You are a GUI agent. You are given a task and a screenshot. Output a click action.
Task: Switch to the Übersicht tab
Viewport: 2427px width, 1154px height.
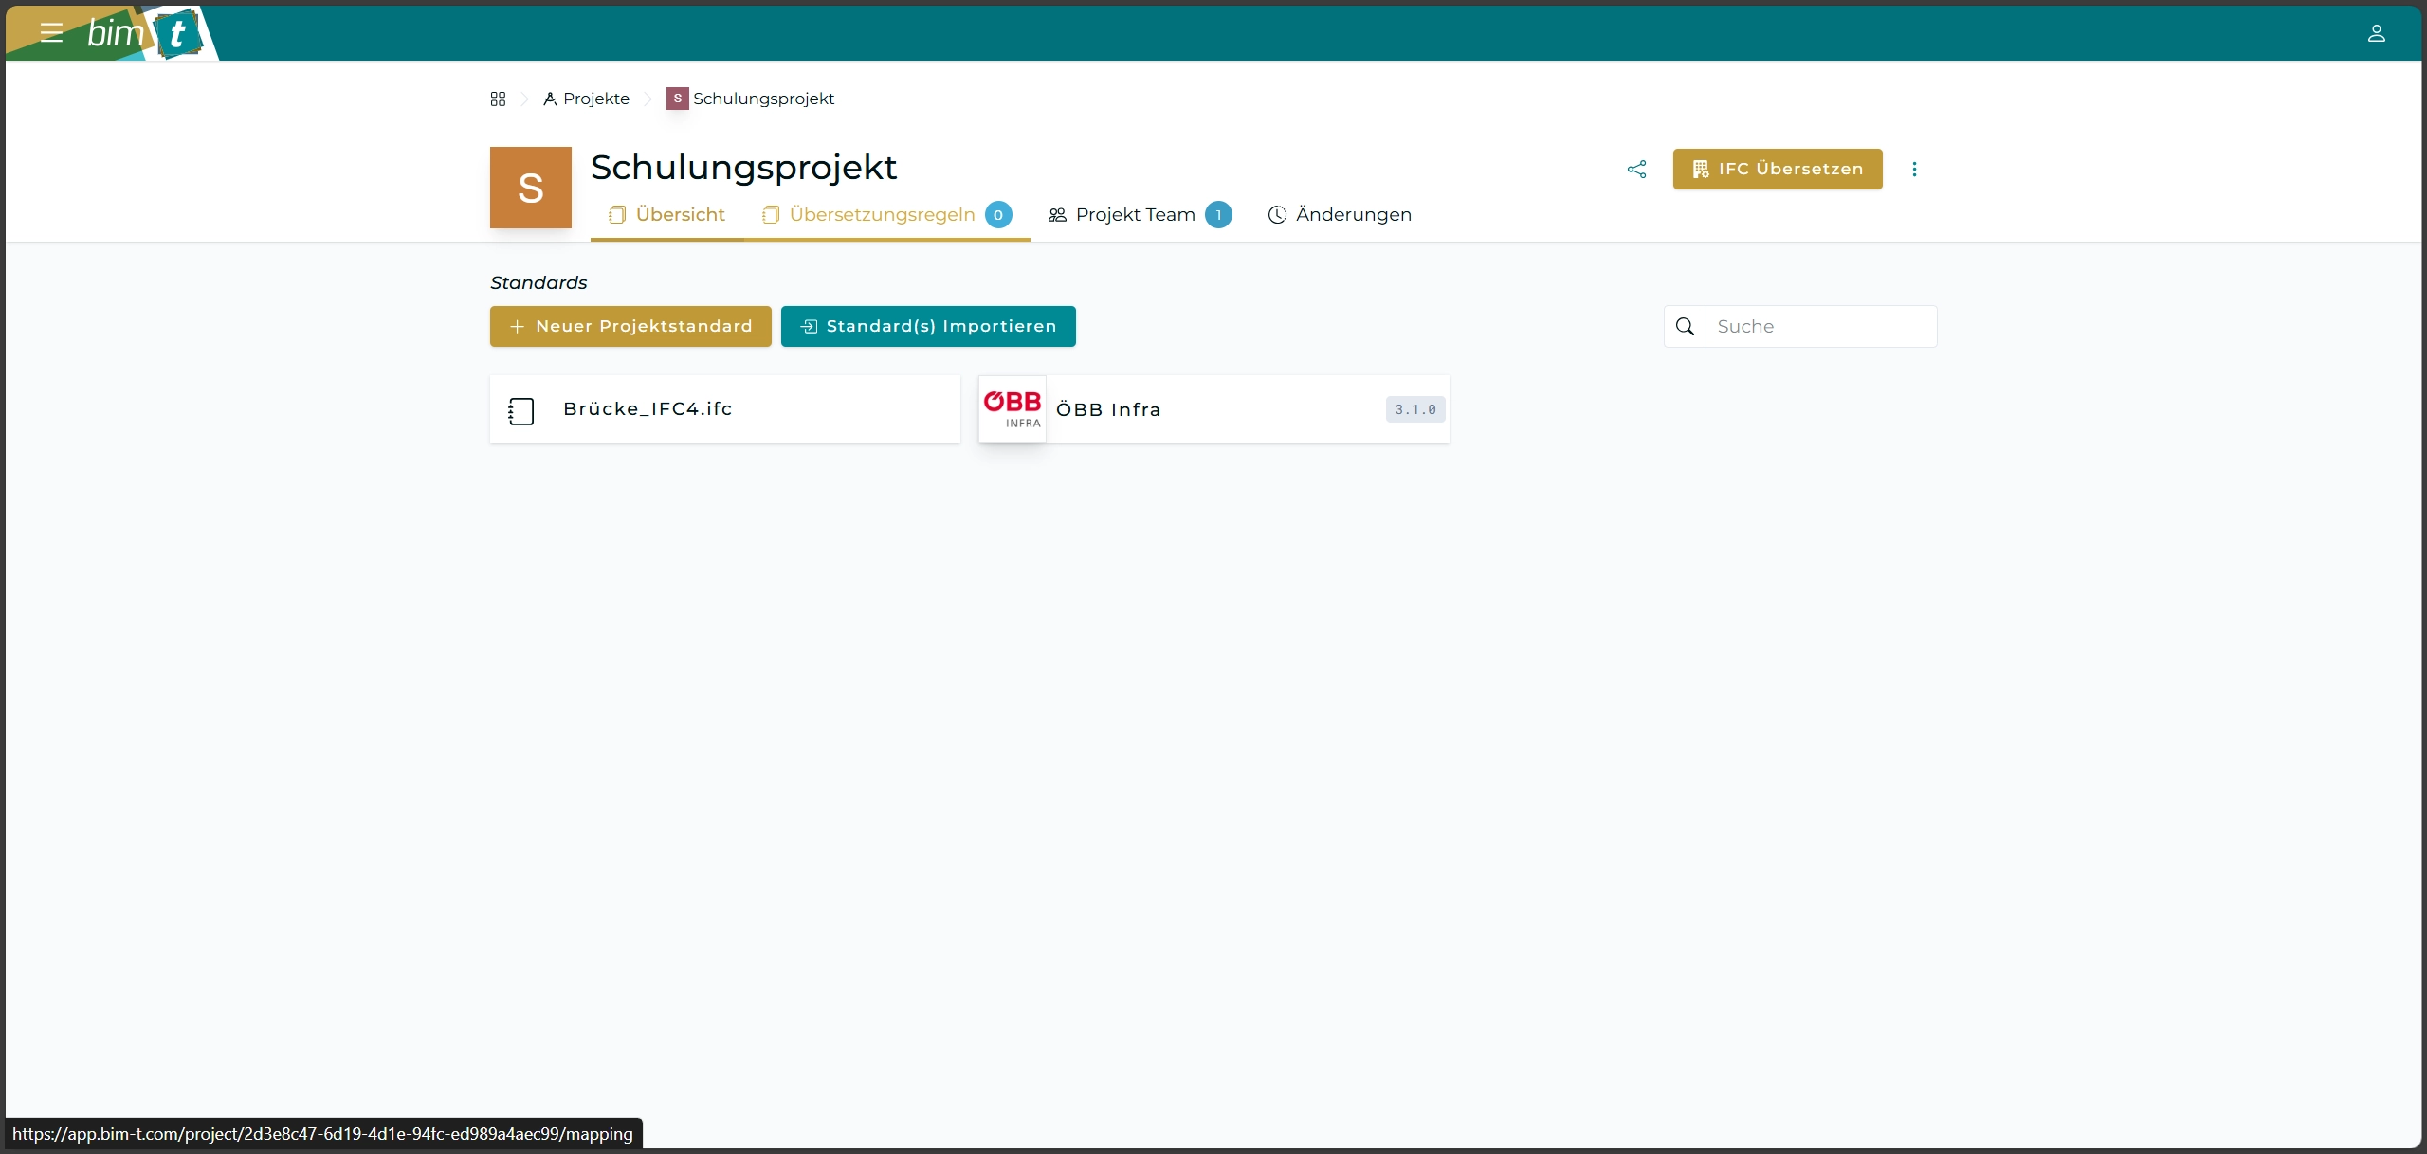[666, 215]
